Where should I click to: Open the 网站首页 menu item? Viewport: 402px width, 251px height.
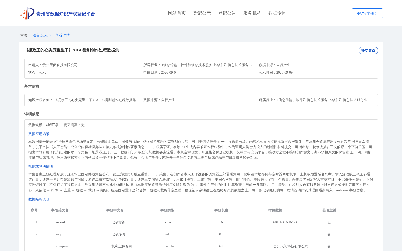(x=177, y=13)
